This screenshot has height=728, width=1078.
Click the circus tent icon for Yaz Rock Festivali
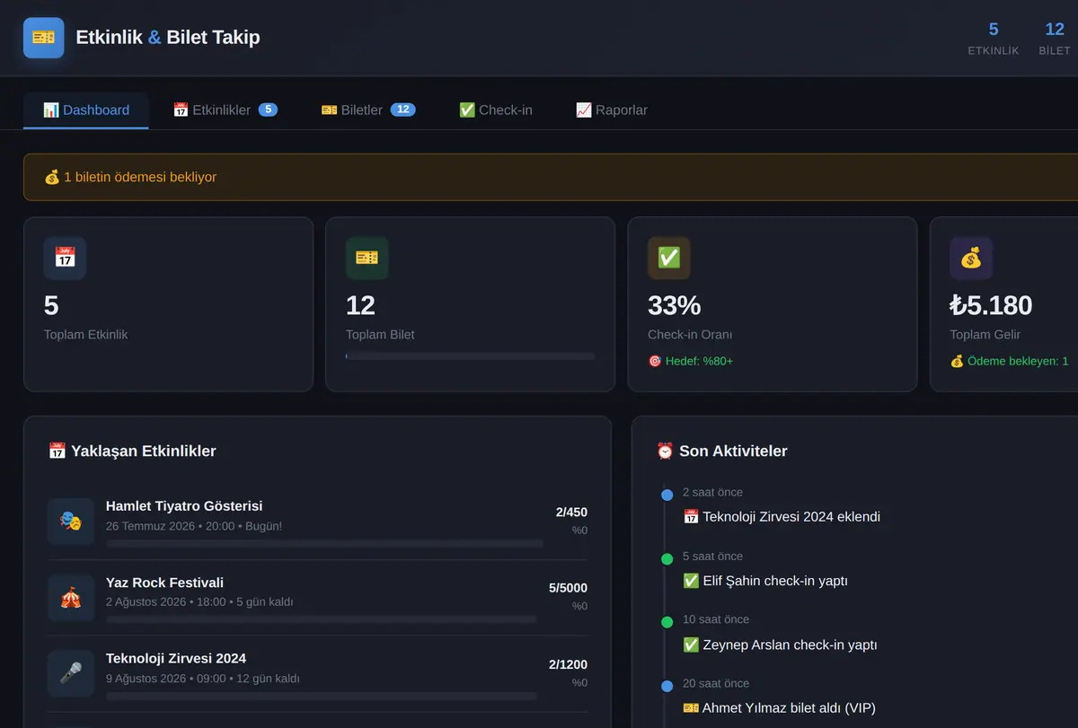click(x=71, y=598)
